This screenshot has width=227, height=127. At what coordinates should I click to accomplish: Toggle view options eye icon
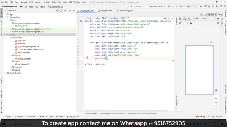[x=180, y=23]
